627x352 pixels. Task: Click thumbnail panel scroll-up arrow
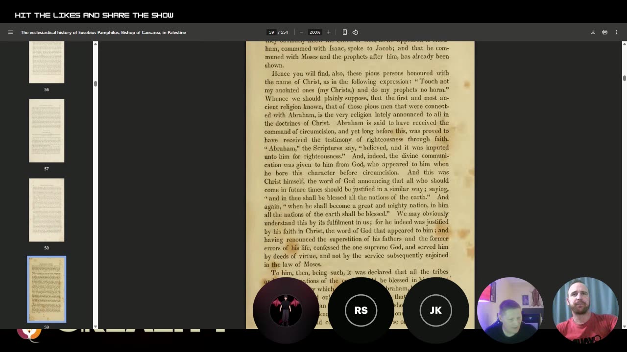[x=96, y=44]
